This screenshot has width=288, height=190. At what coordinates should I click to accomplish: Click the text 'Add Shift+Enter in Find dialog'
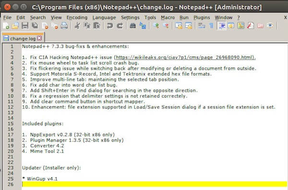[66, 91]
